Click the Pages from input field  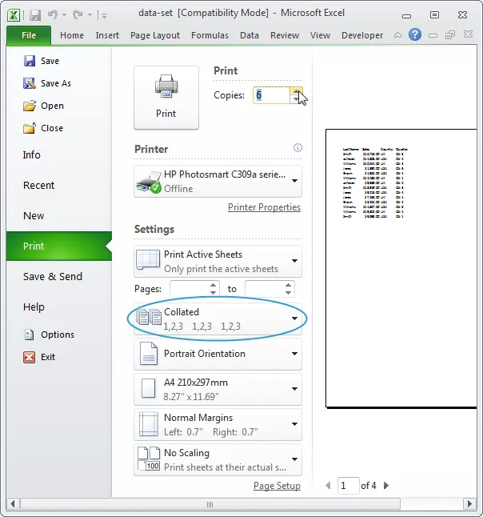(190, 289)
